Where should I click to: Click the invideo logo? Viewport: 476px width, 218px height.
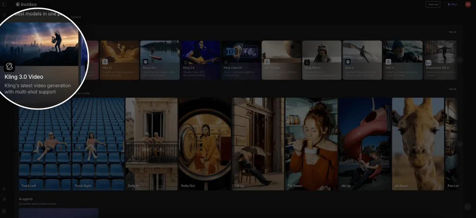tap(26, 4)
